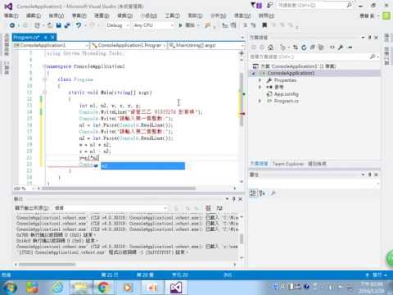Click the Collapse All icon in Solution Explorer
The height and width of the screenshot is (295, 393).
tap(313, 48)
